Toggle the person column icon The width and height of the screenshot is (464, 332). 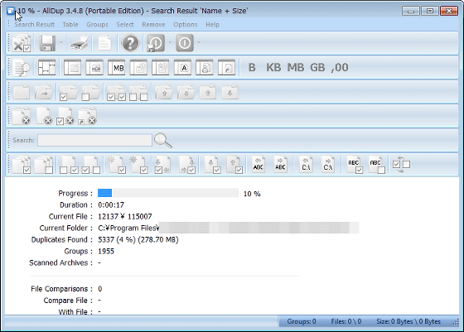click(x=204, y=68)
